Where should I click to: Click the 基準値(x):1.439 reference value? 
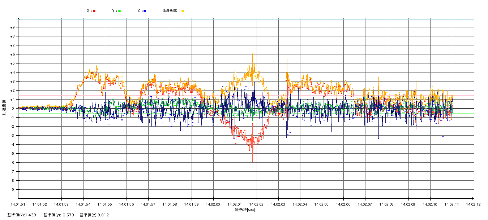(x=22, y=215)
